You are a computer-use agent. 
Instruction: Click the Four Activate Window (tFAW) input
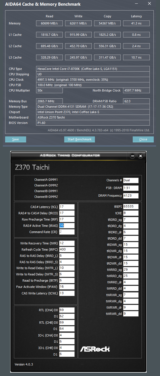click(x=67, y=287)
